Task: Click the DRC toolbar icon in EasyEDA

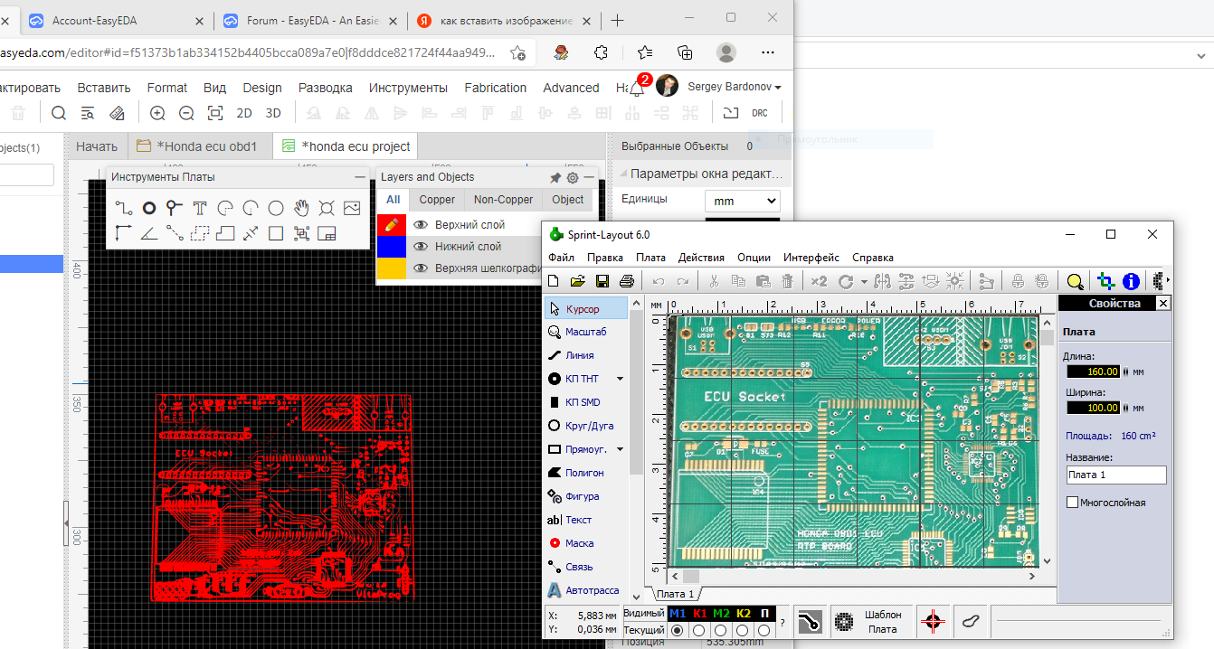Action: pos(759,113)
